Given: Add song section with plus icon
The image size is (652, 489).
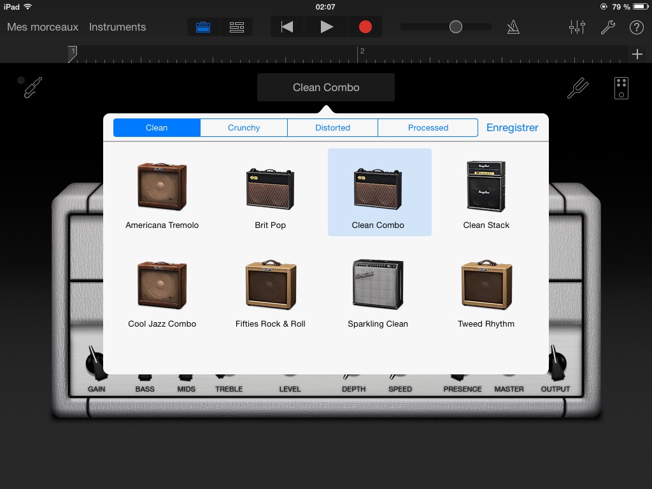Looking at the screenshot, I should click(637, 54).
